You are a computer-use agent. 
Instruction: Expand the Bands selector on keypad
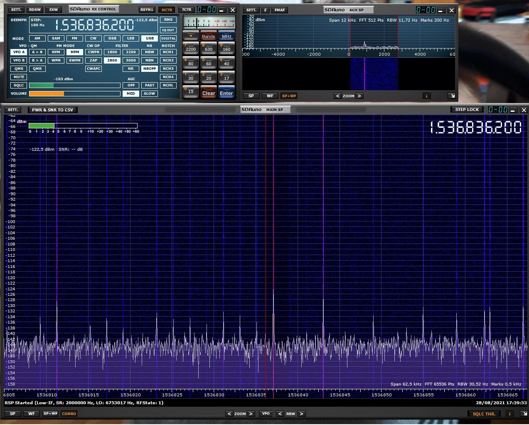click(x=208, y=36)
